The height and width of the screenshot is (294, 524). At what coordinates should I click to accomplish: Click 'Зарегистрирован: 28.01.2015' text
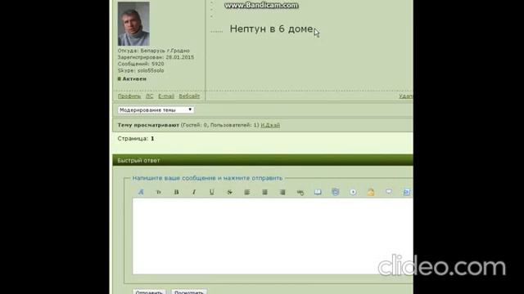(x=156, y=57)
